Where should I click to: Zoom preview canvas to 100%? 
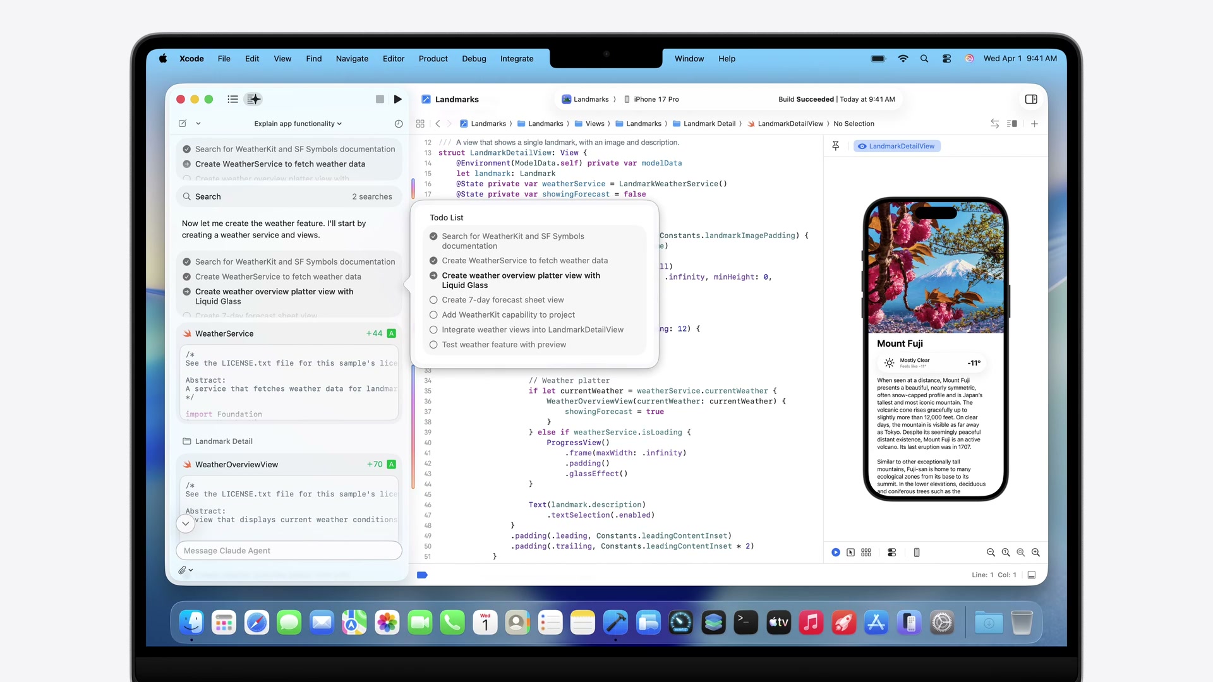(x=1006, y=553)
